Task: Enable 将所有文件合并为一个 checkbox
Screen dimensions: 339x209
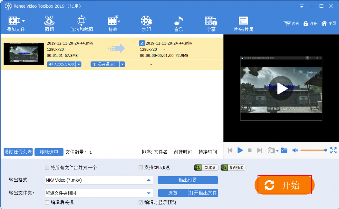Action: tap(47, 168)
